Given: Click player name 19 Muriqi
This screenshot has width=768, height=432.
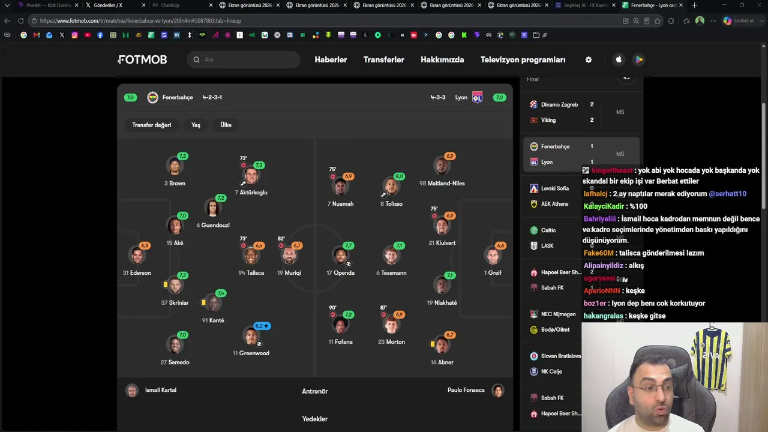Looking at the screenshot, I should point(289,273).
